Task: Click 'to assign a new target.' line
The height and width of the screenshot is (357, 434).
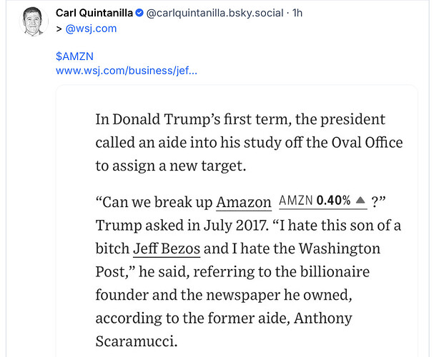Action: (170, 166)
